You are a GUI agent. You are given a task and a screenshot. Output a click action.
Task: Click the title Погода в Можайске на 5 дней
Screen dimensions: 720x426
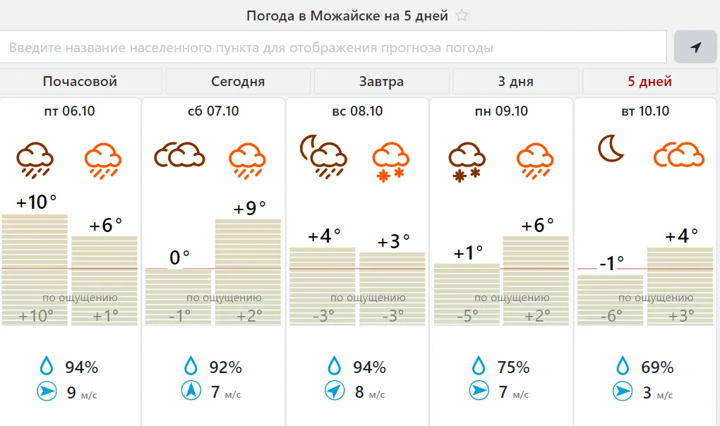click(349, 15)
